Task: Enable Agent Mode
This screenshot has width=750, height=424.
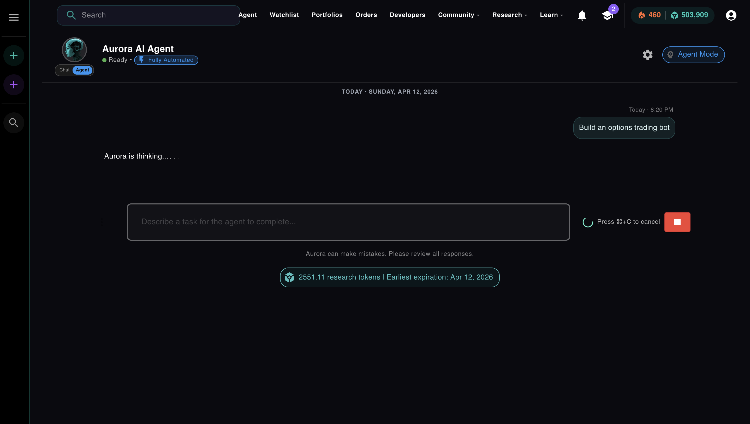Action: [693, 54]
